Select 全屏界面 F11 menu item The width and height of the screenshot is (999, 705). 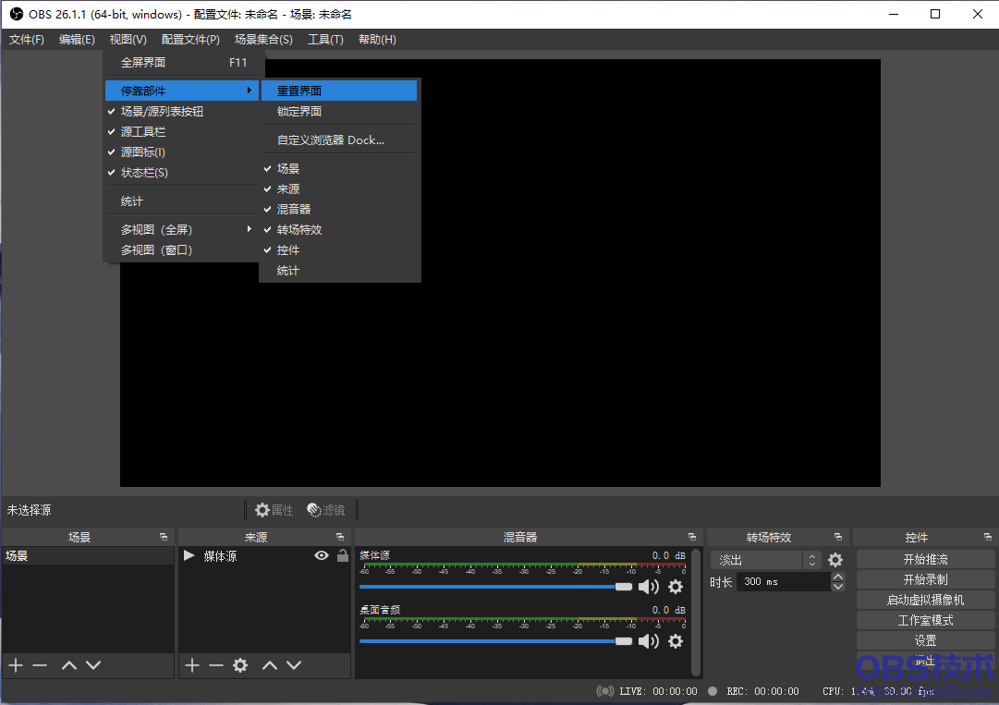coord(181,63)
